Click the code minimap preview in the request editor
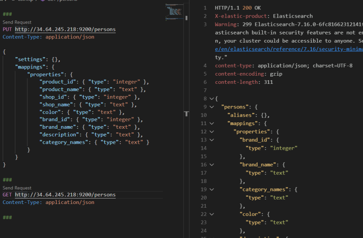This screenshot has width=363, height=238. pos(174,12)
